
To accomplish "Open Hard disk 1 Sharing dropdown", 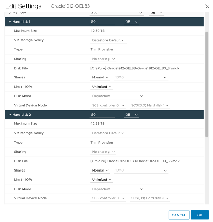I will (103, 59).
